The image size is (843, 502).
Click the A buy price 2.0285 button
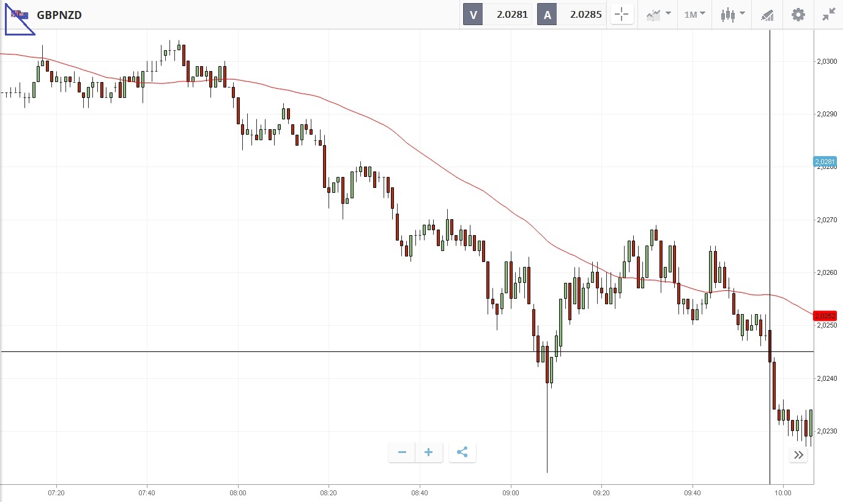click(x=571, y=15)
